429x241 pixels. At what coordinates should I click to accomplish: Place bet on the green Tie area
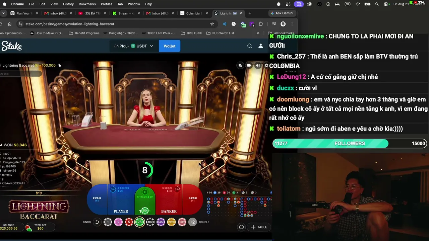tap(145, 201)
